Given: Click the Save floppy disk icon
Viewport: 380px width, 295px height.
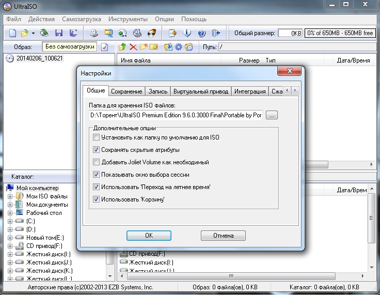Looking at the screenshot, I should point(59,33).
